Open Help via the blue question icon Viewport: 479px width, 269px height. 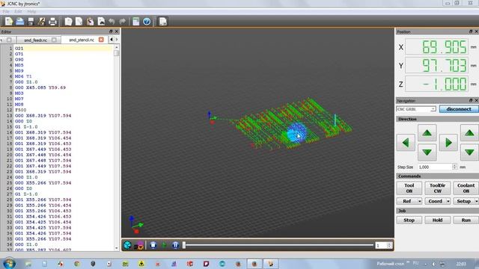pos(147,22)
